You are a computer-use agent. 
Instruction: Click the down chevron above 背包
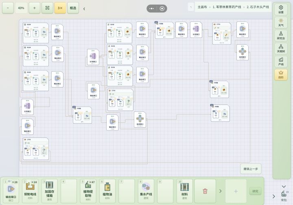tap(284, 187)
